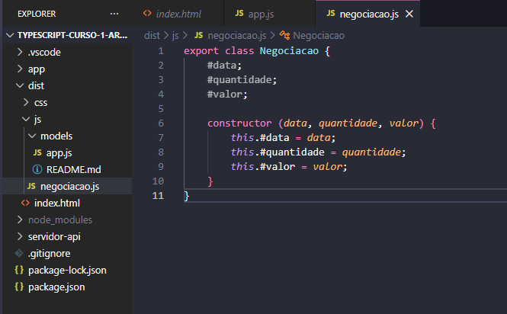Click the js segment in breadcrumb path
The height and width of the screenshot is (314, 507).
click(x=175, y=35)
